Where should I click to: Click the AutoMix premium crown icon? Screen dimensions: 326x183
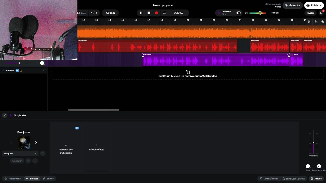coord(21,70)
